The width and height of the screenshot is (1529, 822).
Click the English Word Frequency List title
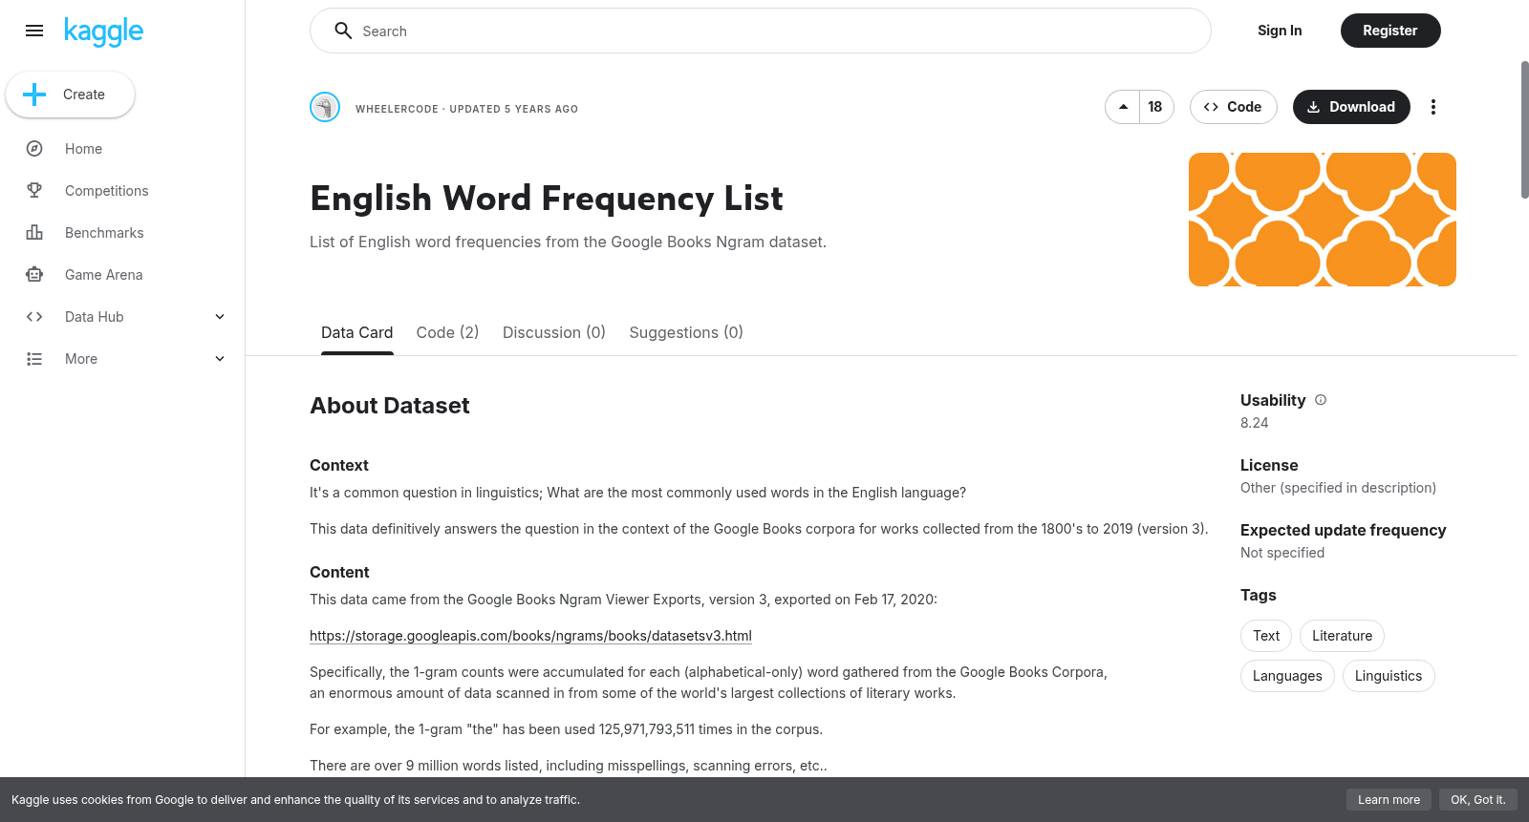pyautogui.click(x=547, y=199)
